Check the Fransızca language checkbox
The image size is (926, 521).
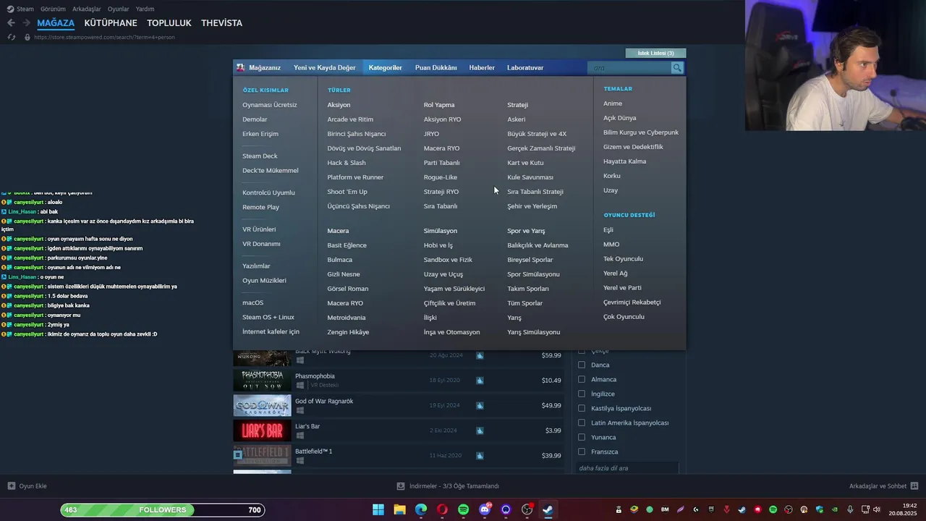tap(581, 452)
